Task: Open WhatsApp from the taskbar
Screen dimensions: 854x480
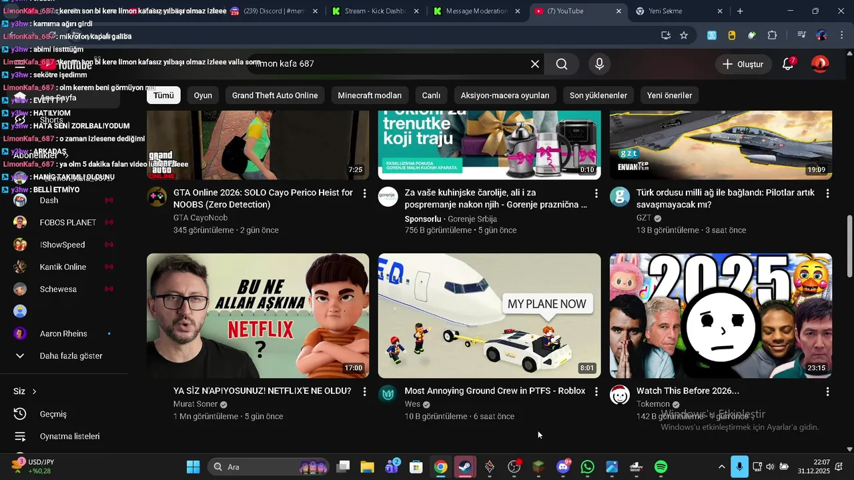Action: [587, 467]
